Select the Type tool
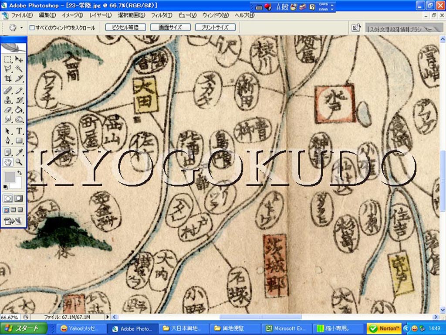Image resolution: width=446 pixels, height=335 pixels. [x=19, y=131]
